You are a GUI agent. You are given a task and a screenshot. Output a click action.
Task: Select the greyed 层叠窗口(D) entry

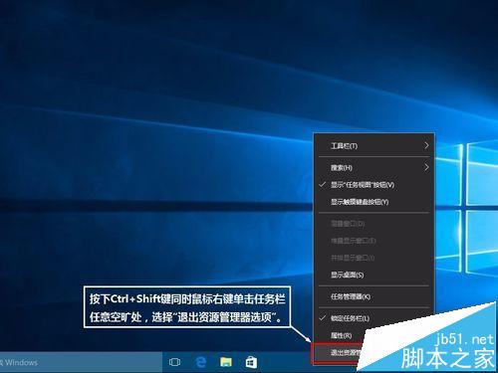(373, 224)
